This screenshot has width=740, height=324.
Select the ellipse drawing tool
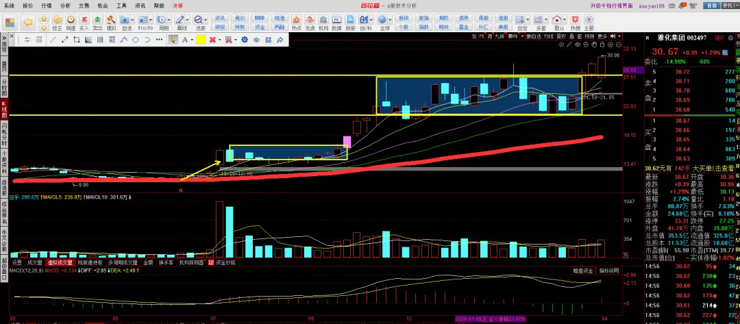135,40
